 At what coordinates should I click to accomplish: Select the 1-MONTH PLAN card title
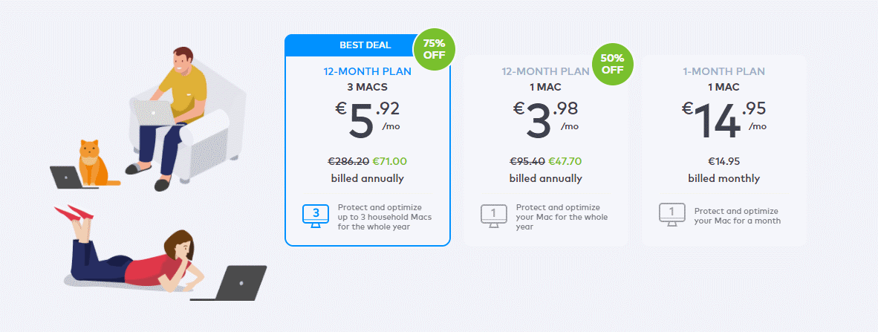723,79
